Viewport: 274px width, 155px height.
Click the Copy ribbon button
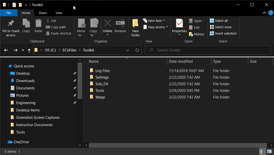coord(26,26)
